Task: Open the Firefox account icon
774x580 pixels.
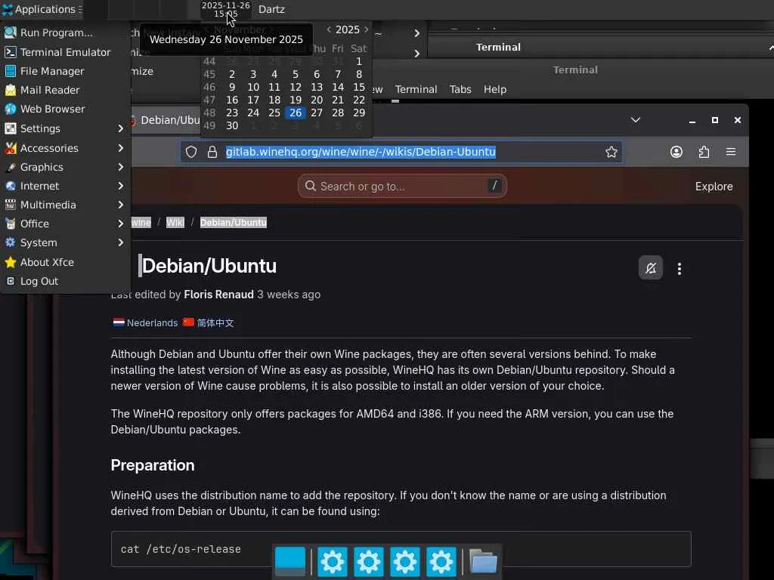Action: pyautogui.click(x=676, y=152)
